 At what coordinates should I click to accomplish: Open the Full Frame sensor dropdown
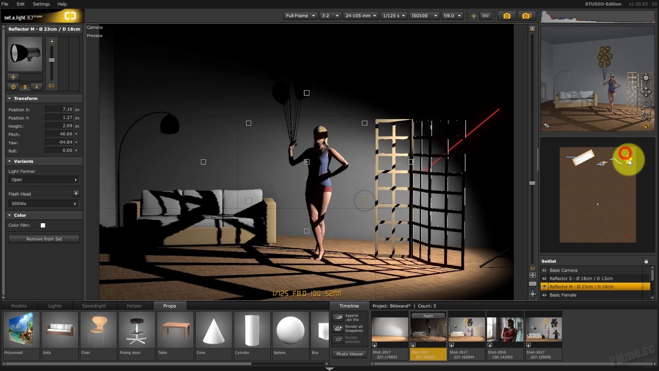tap(300, 16)
